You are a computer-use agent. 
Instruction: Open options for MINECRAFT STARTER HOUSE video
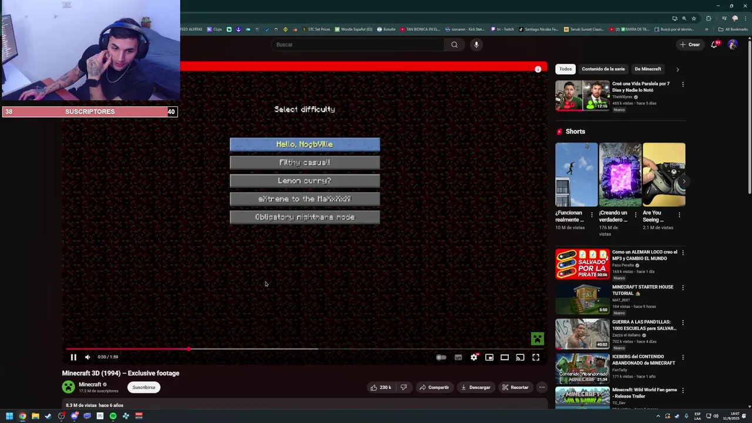pyautogui.click(x=683, y=287)
